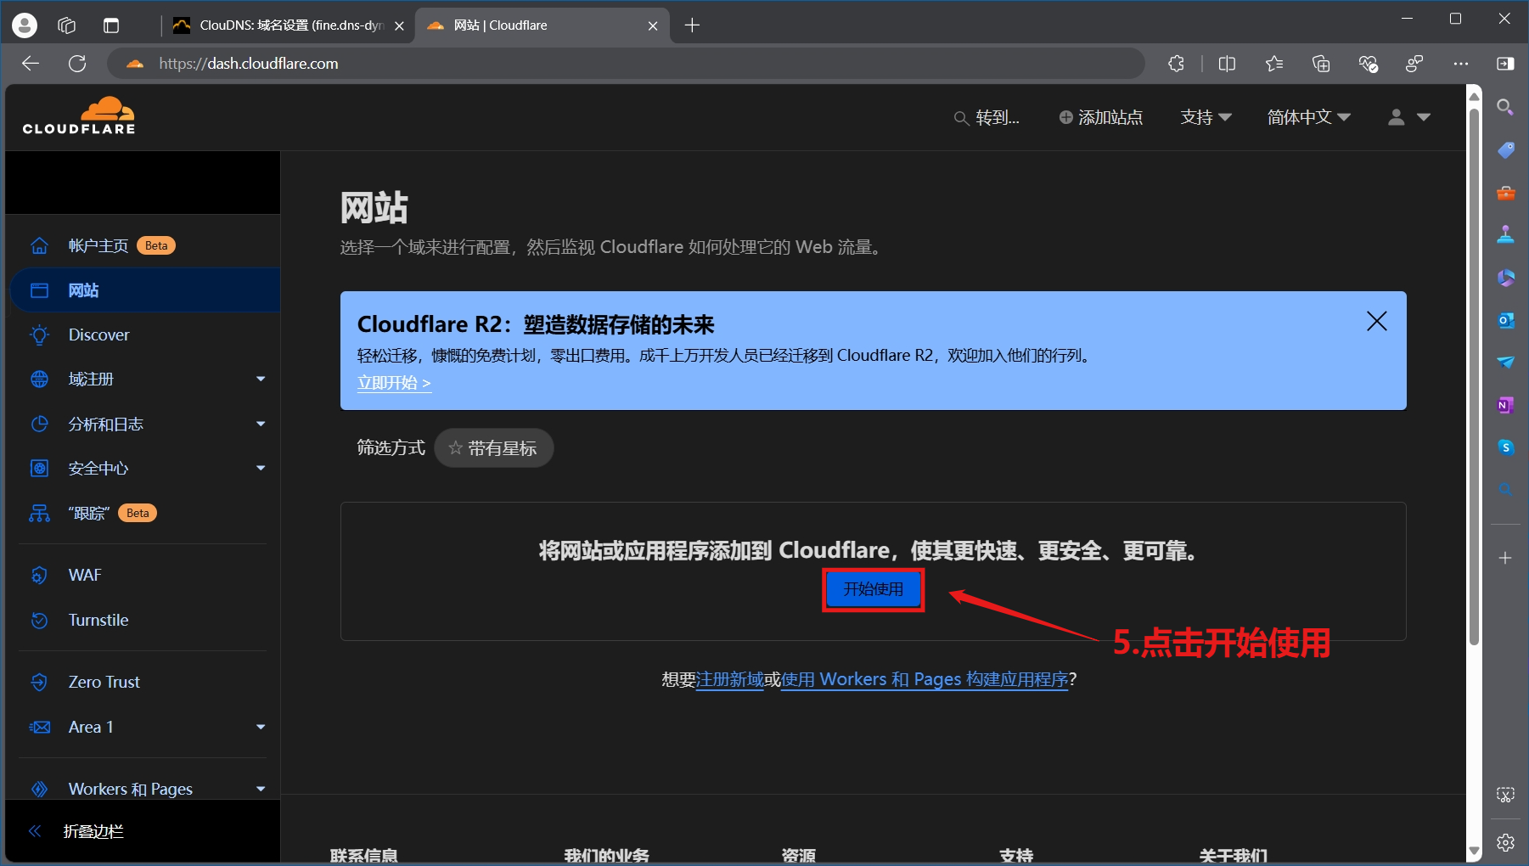The height and width of the screenshot is (866, 1529).
Task: Click the Cloudflare logo
Action: (79, 116)
